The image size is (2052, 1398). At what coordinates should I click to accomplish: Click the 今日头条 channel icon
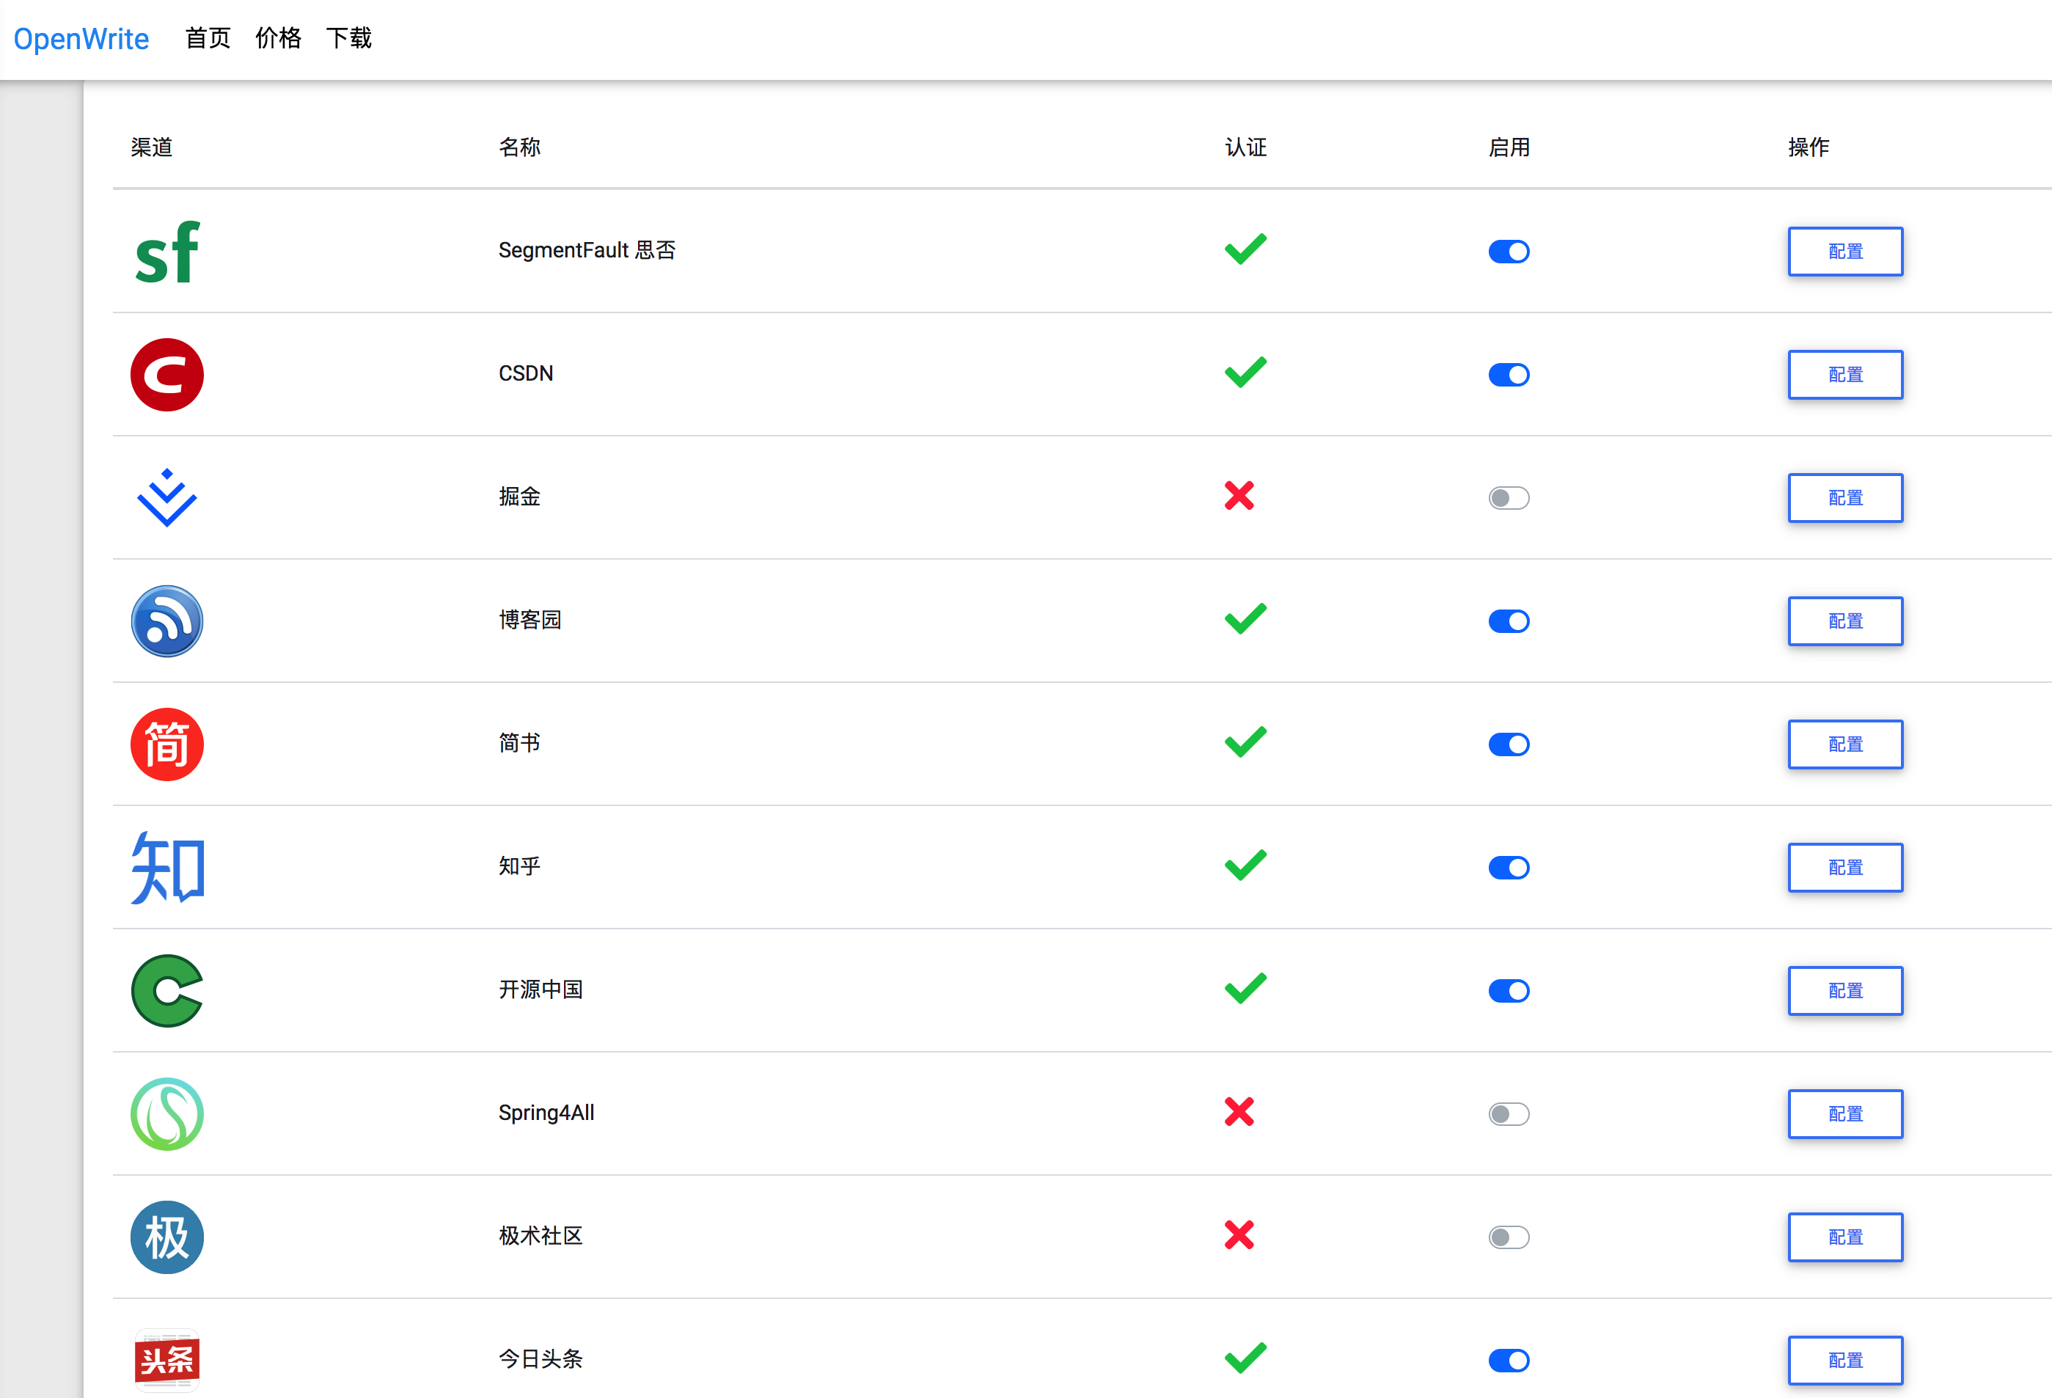(167, 1360)
